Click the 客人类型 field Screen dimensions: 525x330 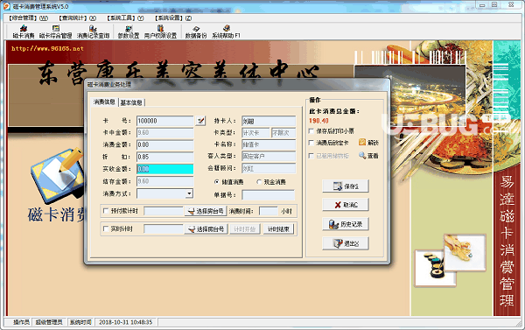click(x=269, y=156)
